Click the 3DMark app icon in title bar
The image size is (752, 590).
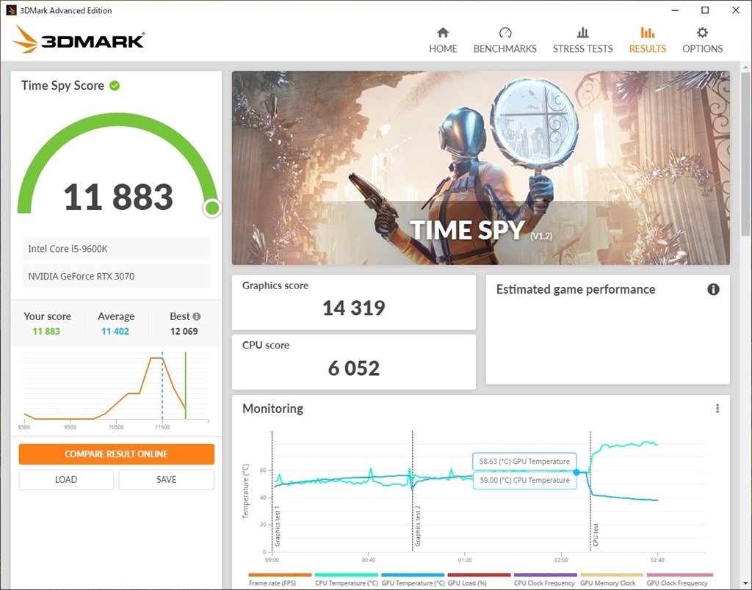click(x=11, y=10)
